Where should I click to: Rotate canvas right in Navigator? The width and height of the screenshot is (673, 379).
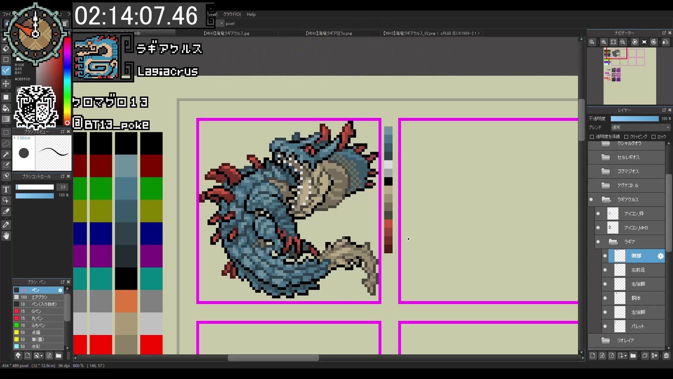point(654,42)
